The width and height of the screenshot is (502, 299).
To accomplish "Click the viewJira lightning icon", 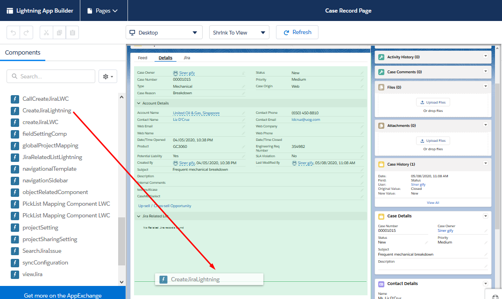I will (15, 274).
